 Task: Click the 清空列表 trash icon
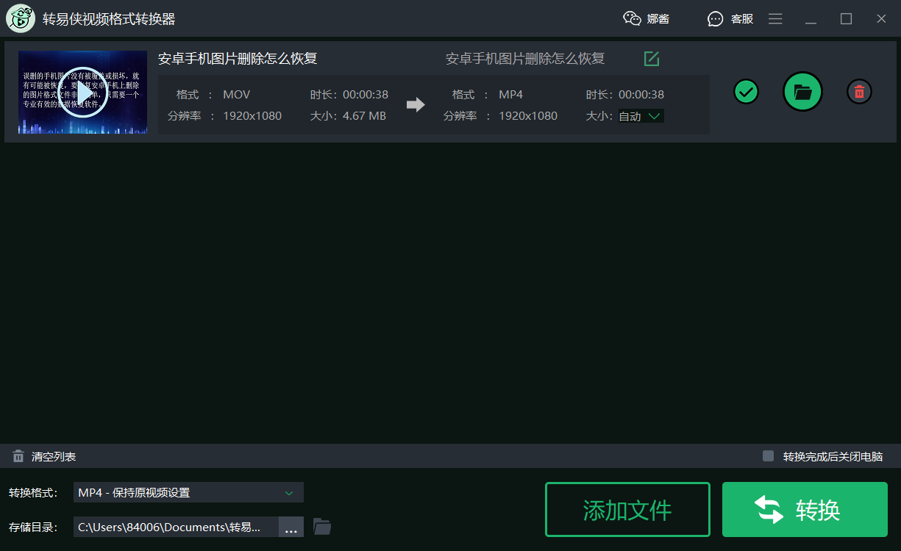tap(18, 455)
